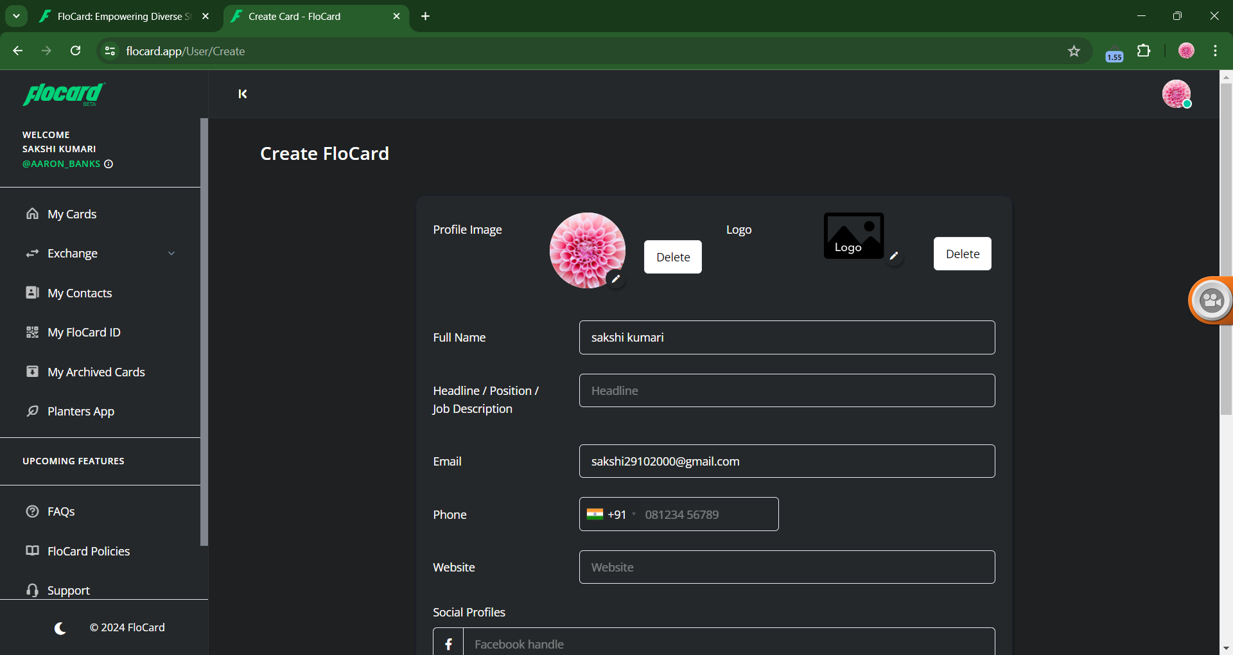Expand the Exchange menu chevron
This screenshot has width=1233, height=655.
(x=171, y=254)
